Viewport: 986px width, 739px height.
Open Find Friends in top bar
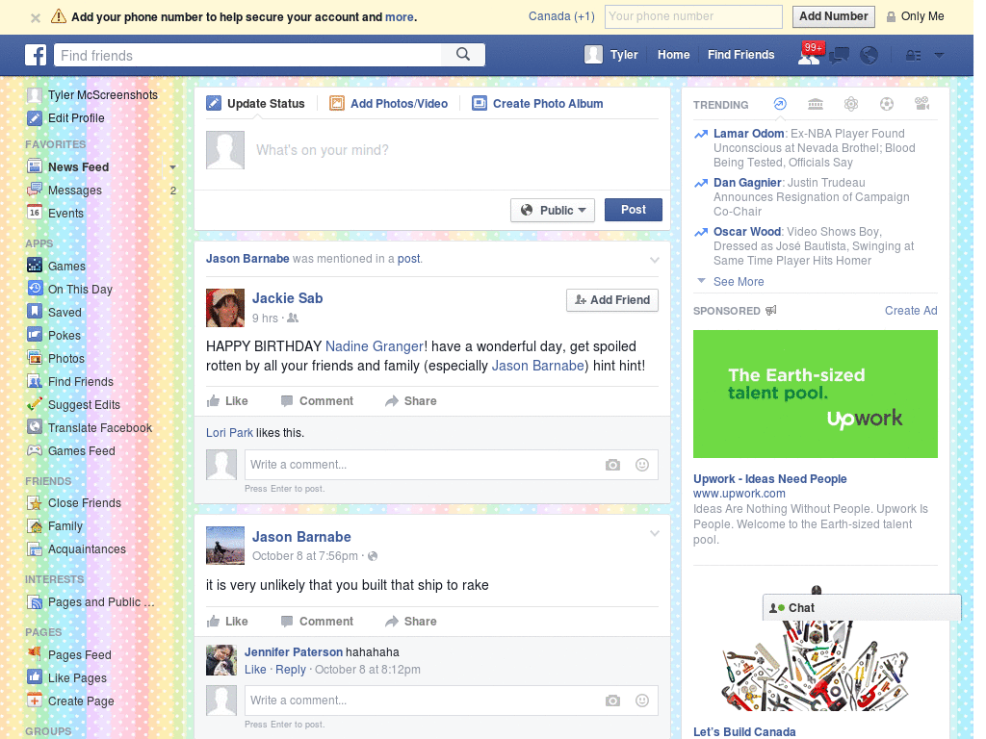click(740, 55)
